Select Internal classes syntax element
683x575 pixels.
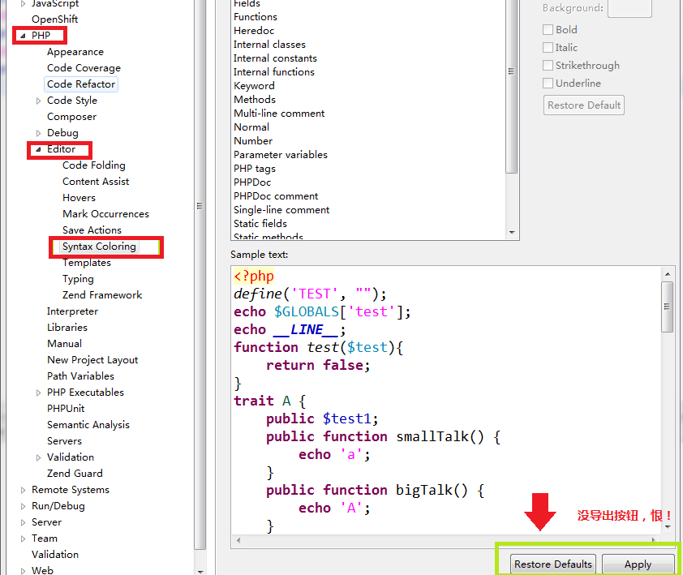click(269, 45)
